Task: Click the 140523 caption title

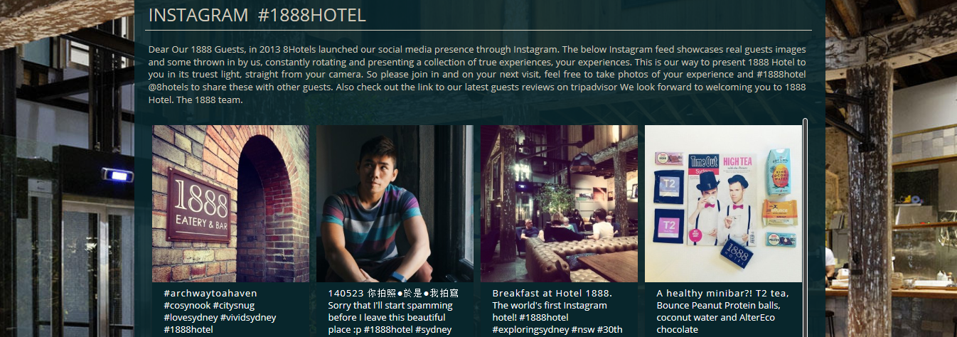Action: pyautogui.click(x=393, y=293)
